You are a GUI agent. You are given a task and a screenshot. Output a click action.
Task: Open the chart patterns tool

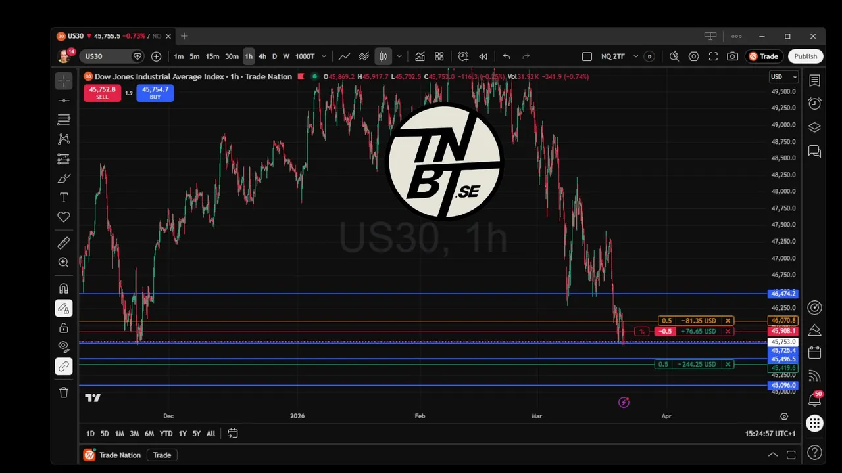[x=64, y=139]
